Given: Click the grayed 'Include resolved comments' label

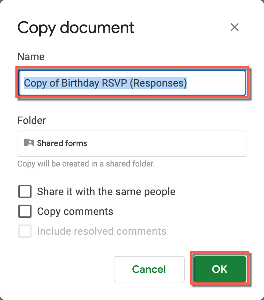Looking at the screenshot, I should pyautogui.click(x=101, y=231).
